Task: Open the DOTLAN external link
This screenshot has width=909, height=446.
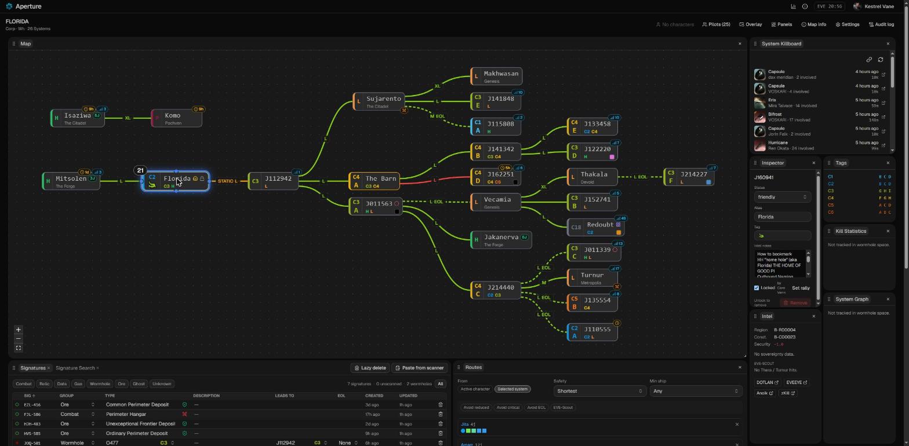Action: click(x=768, y=383)
